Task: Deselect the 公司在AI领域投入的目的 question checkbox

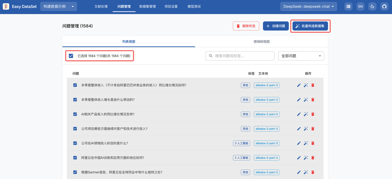Action: 75,143
